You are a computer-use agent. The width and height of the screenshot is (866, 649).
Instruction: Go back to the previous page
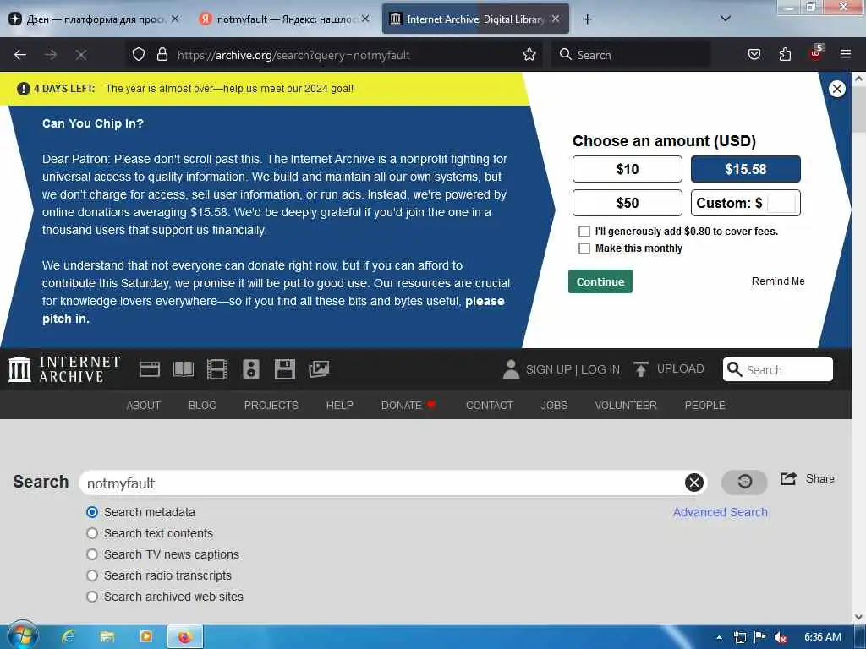pyautogui.click(x=20, y=55)
